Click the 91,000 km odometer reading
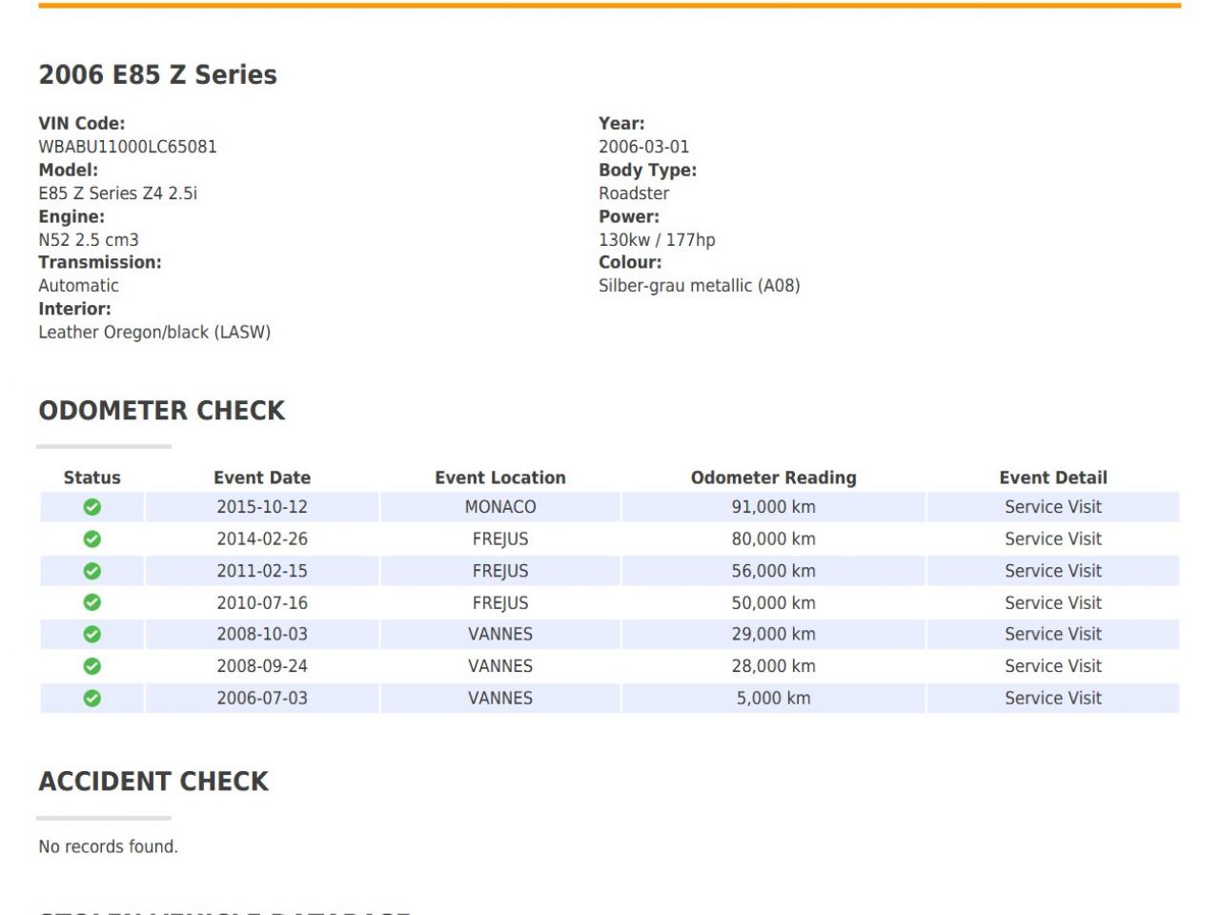The width and height of the screenshot is (1220, 915). click(x=773, y=507)
